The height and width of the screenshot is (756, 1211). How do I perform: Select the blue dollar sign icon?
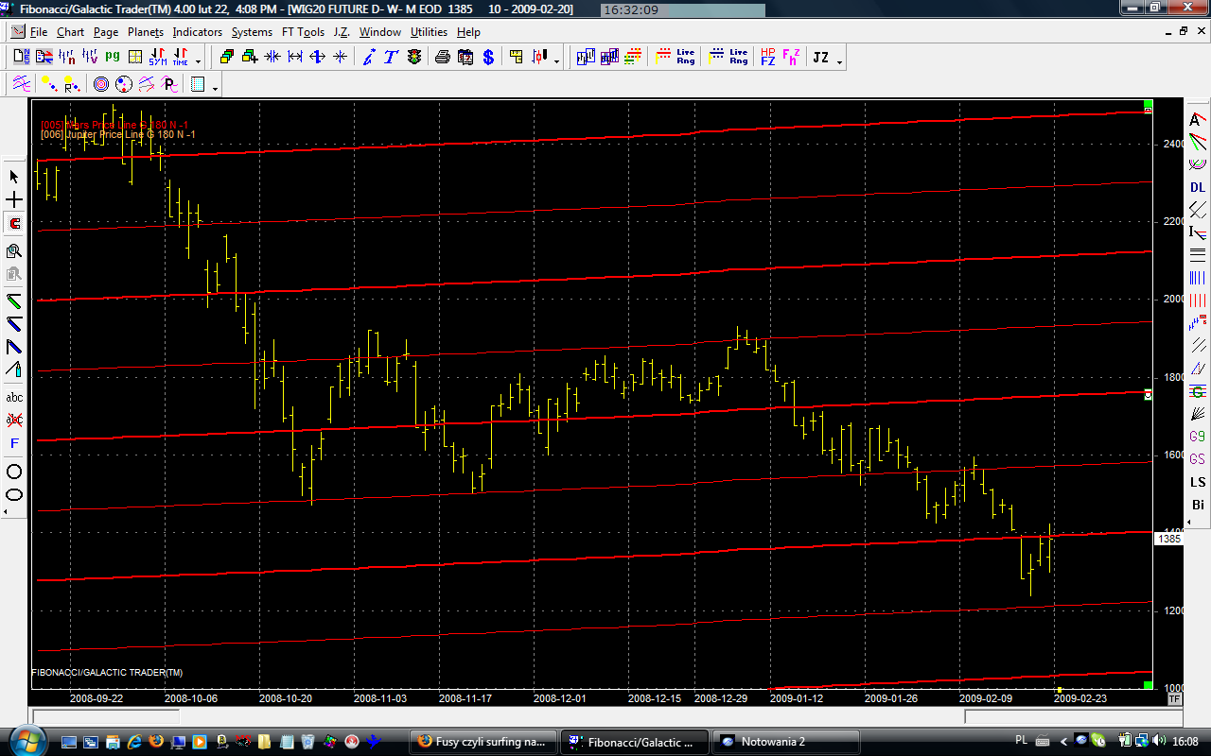[x=488, y=57]
